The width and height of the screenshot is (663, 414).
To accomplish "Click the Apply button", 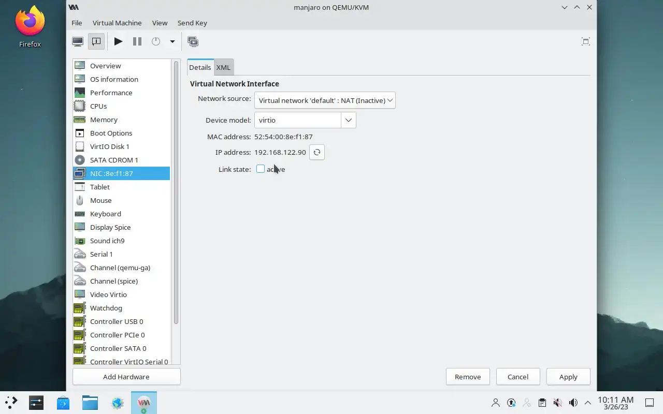I will (x=568, y=377).
